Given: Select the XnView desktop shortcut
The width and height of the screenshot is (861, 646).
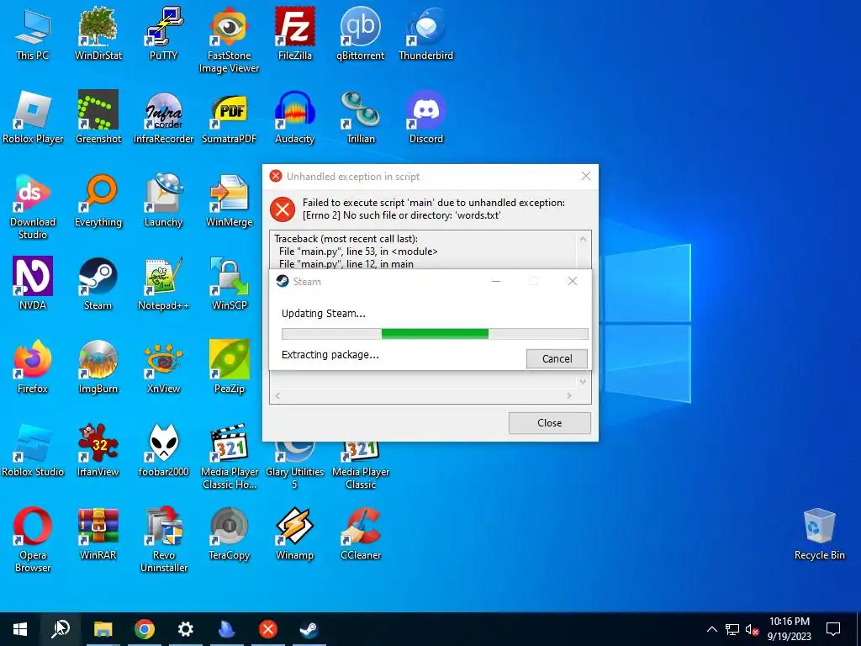Looking at the screenshot, I should click(x=164, y=367).
